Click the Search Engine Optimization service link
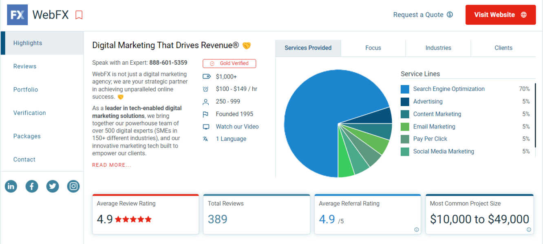The height and width of the screenshot is (244, 543). 449,89
